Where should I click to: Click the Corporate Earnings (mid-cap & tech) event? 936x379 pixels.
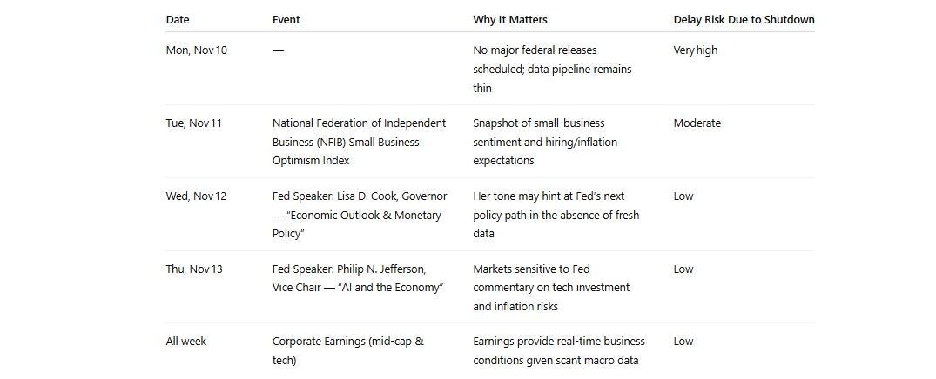(x=347, y=350)
